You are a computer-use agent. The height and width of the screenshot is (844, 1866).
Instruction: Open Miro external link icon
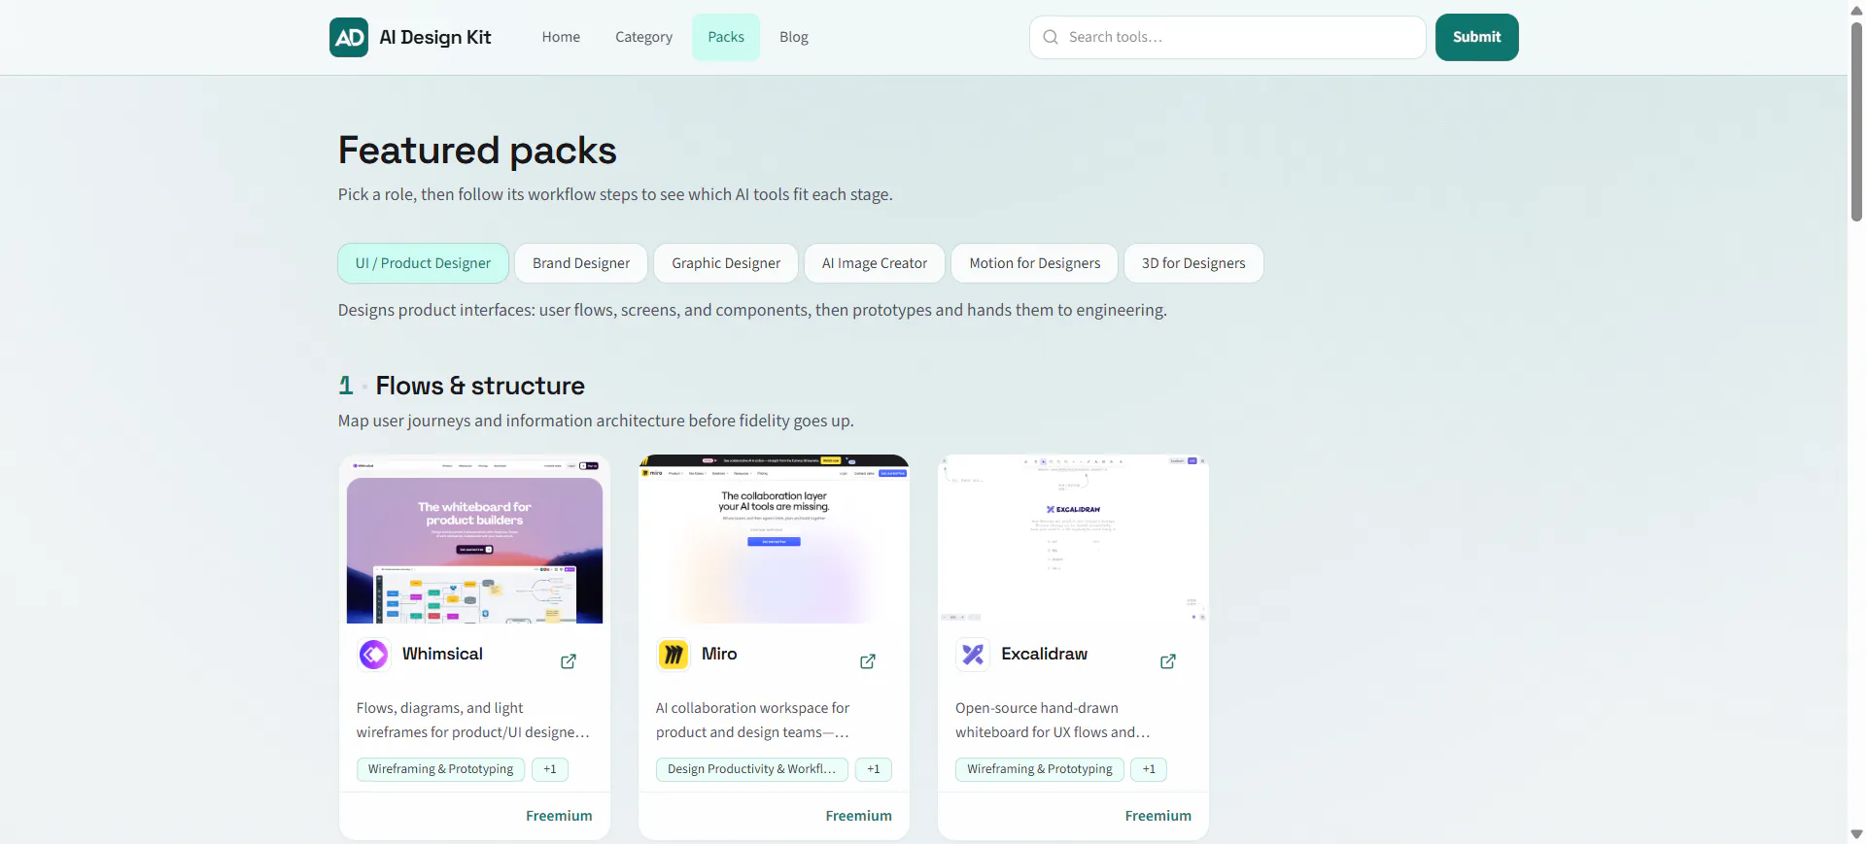[x=868, y=661]
